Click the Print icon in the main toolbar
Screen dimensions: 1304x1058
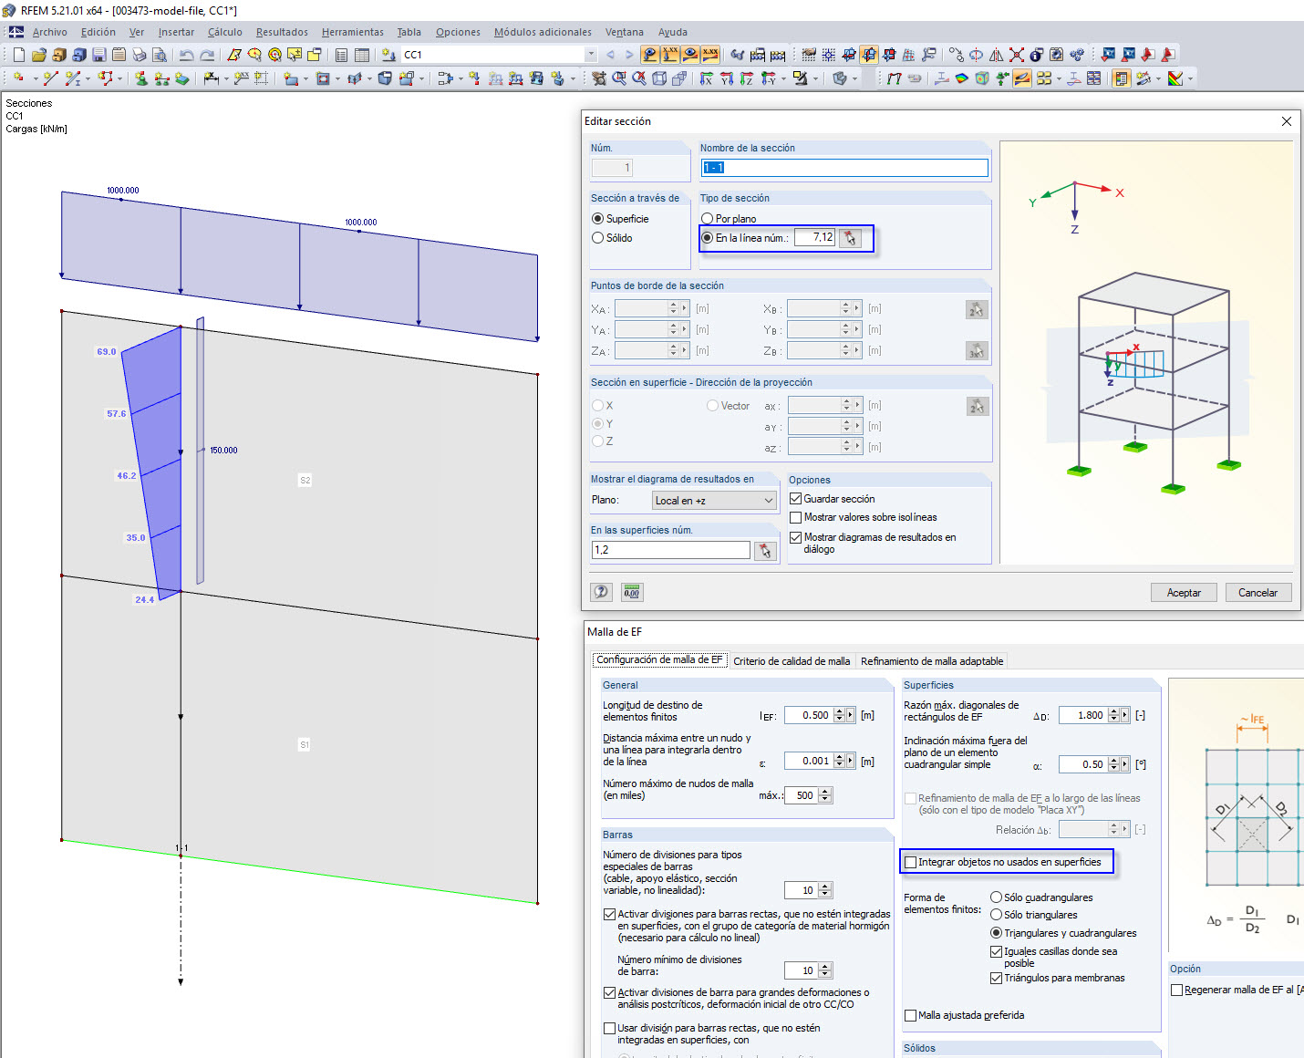pos(139,55)
